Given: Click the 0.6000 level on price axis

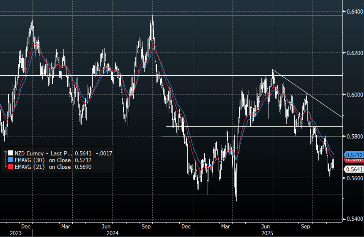Looking at the screenshot, I should (x=354, y=95).
